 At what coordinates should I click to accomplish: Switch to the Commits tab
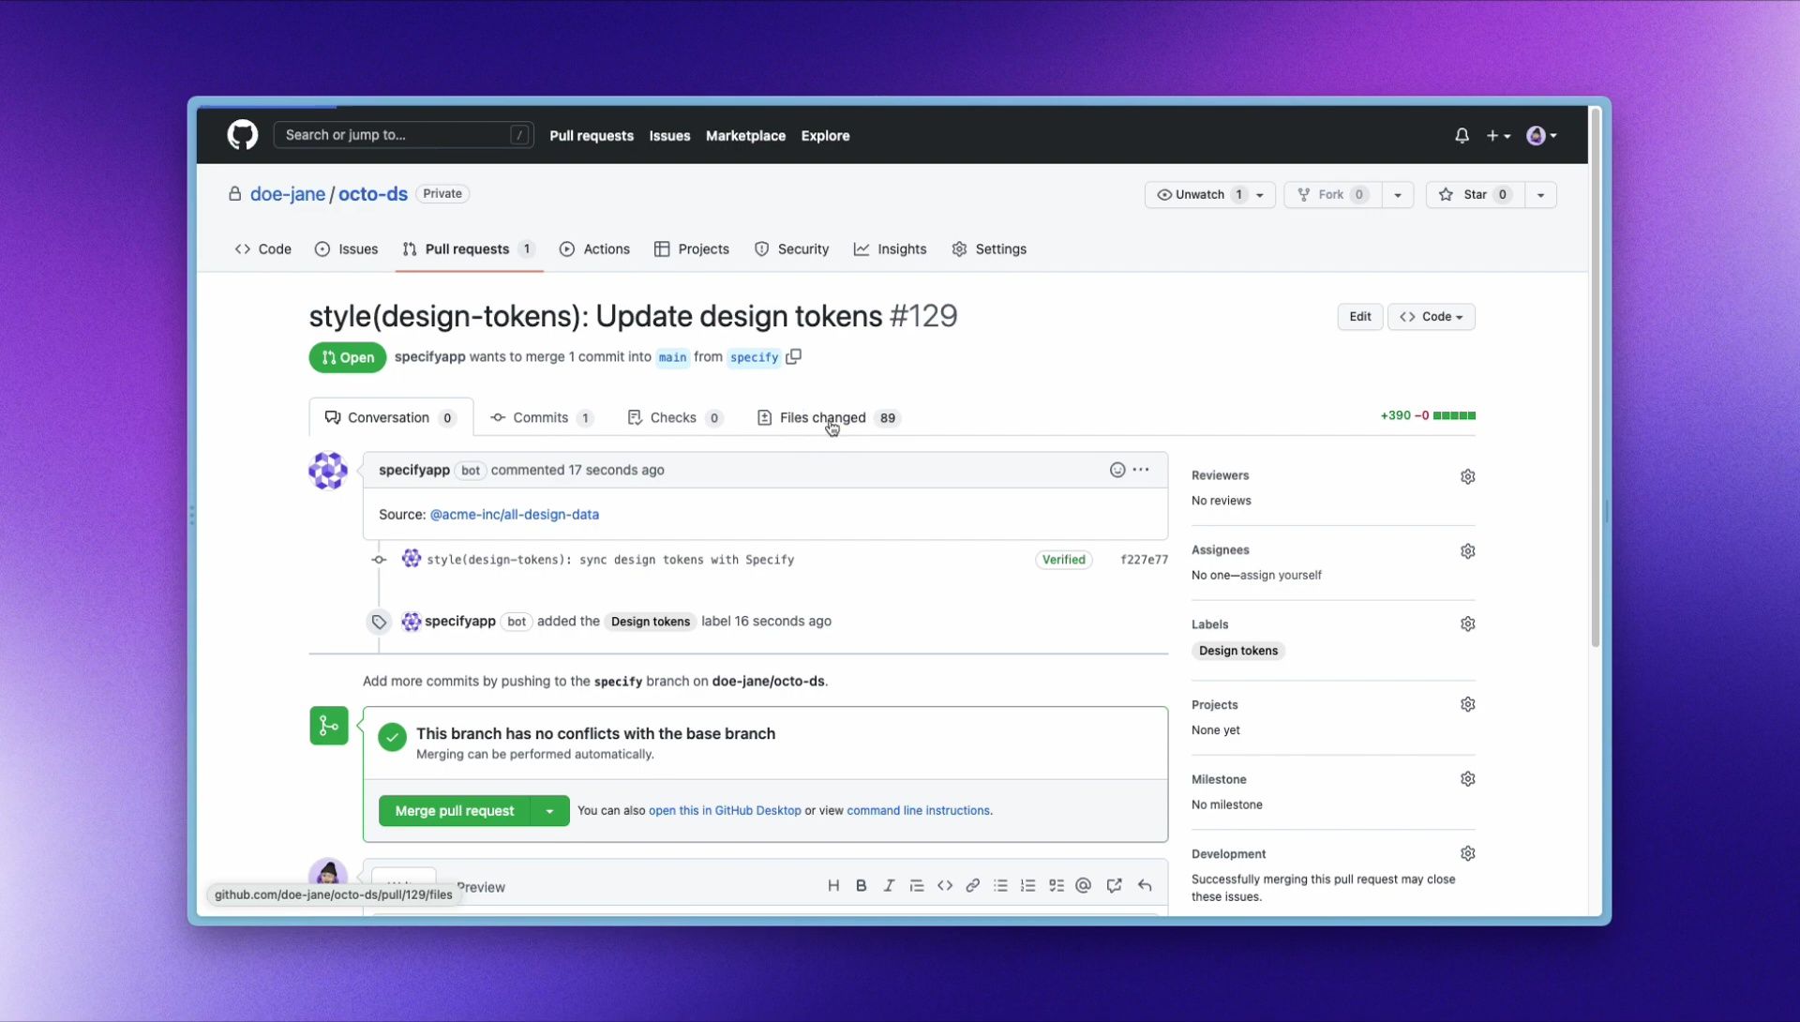pyautogui.click(x=542, y=418)
